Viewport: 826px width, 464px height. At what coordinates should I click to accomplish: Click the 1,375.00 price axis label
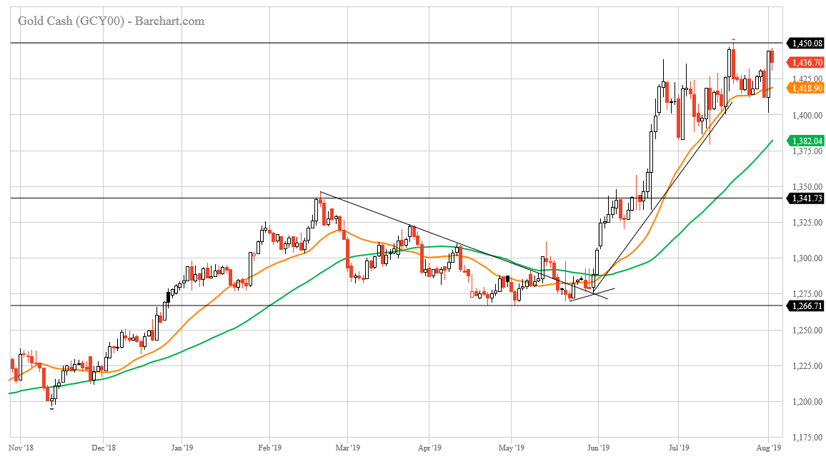tap(807, 151)
